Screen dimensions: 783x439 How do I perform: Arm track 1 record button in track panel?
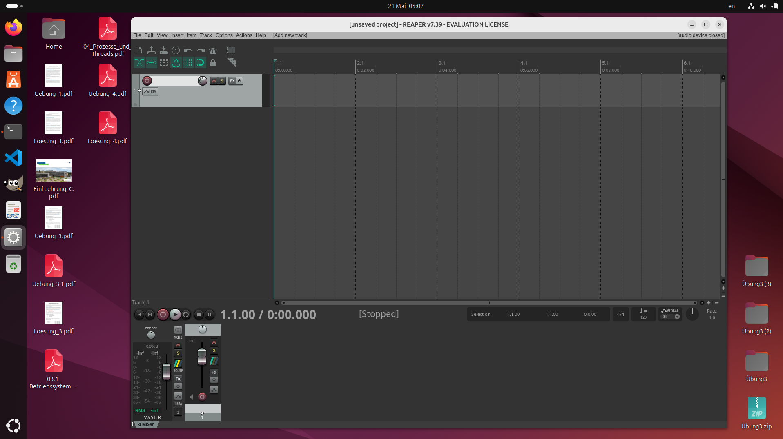click(x=147, y=81)
